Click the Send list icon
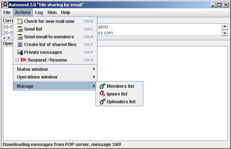This screenshot has width=231, height=149. [20, 29]
